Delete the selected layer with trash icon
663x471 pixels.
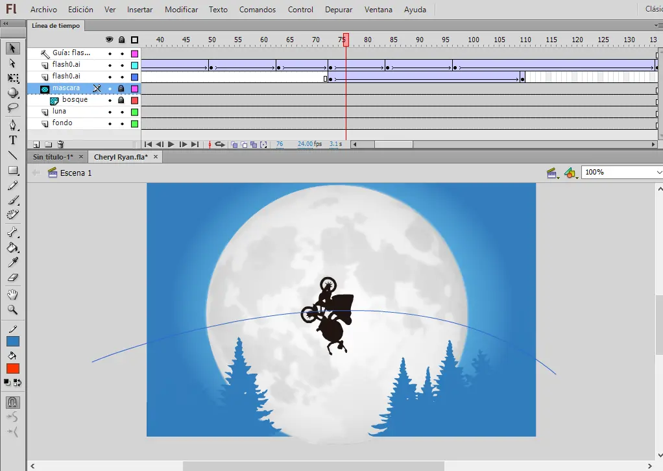[60, 145]
